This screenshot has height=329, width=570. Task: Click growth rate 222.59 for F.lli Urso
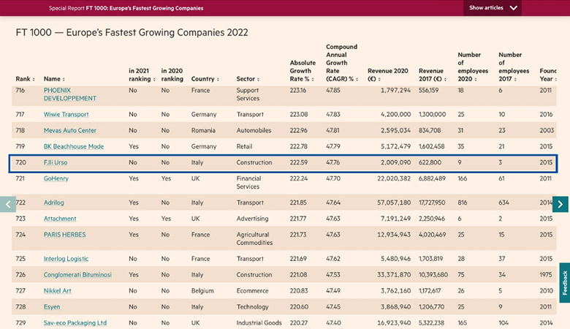click(298, 162)
